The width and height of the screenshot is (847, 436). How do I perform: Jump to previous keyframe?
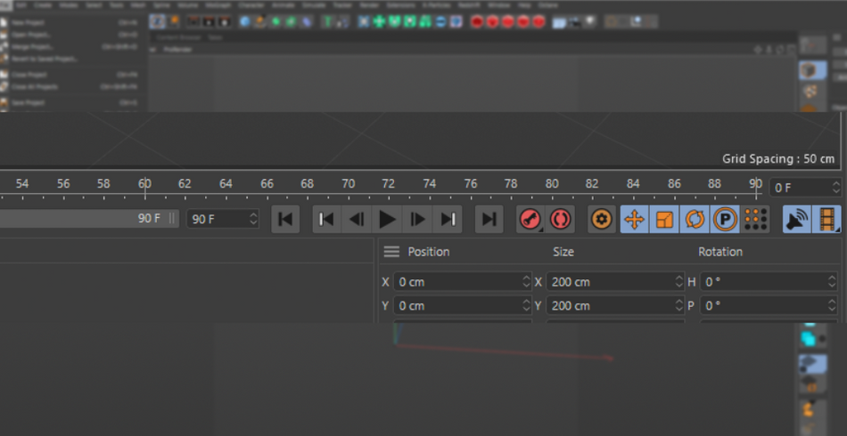tap(327, 220)
